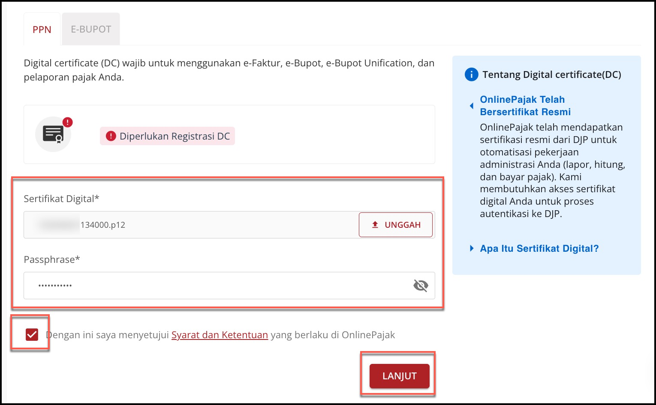Screen dimensions: 656x405
Task: Click the digital certificate icon
Action: [53, 134]
